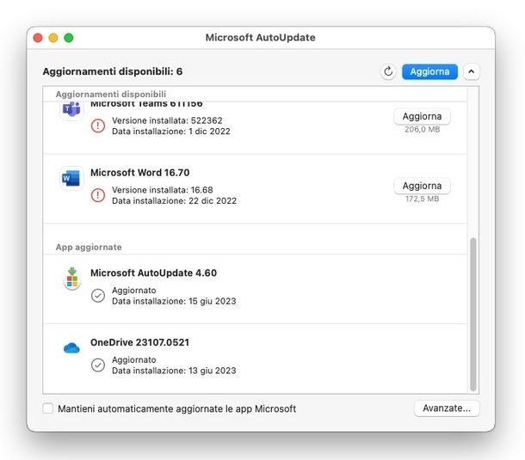525x460 pixels.
Task: Click the warning icon beside Teams version
Action: tap(98, 126)
